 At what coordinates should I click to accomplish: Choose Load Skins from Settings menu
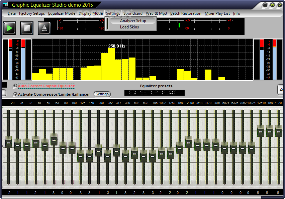(129, 27)
